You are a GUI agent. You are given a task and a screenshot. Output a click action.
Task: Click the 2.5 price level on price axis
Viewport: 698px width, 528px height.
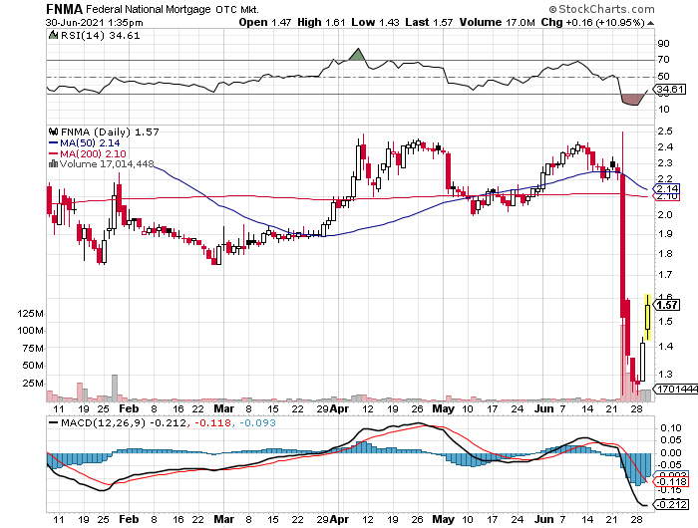tap(665, 132)
